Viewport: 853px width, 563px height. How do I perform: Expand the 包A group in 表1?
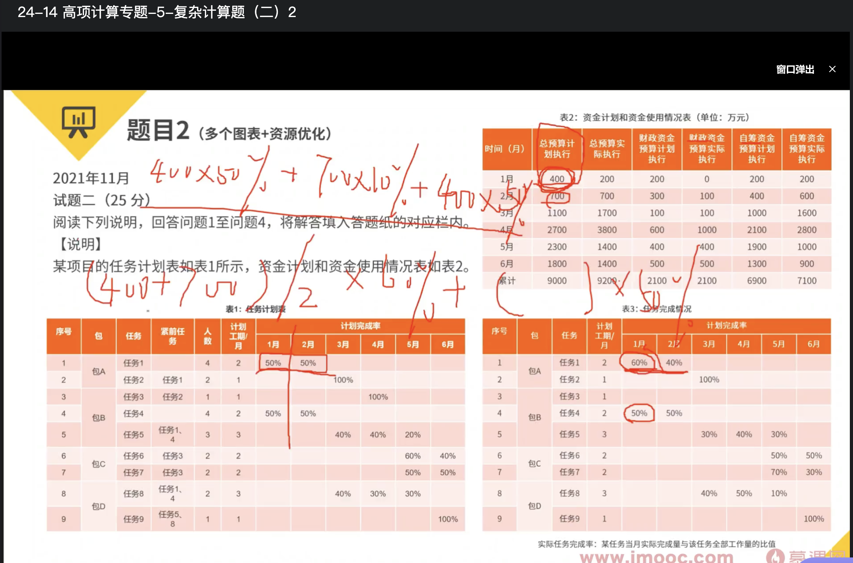pos(98,371)
